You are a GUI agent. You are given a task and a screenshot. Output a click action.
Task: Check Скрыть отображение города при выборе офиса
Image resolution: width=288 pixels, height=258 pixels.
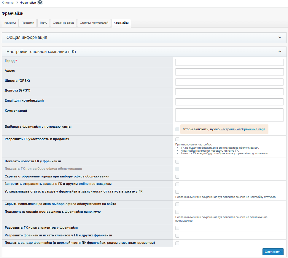(x=177, y=177)
